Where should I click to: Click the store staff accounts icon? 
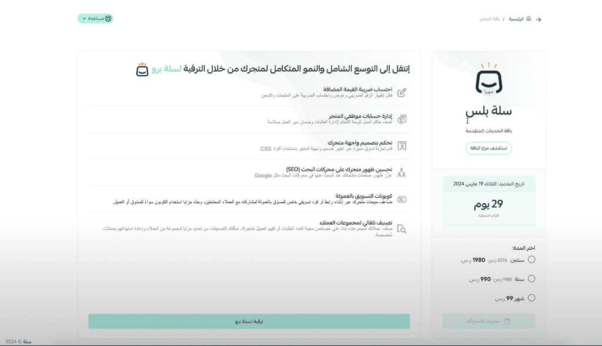coord(402,119)
